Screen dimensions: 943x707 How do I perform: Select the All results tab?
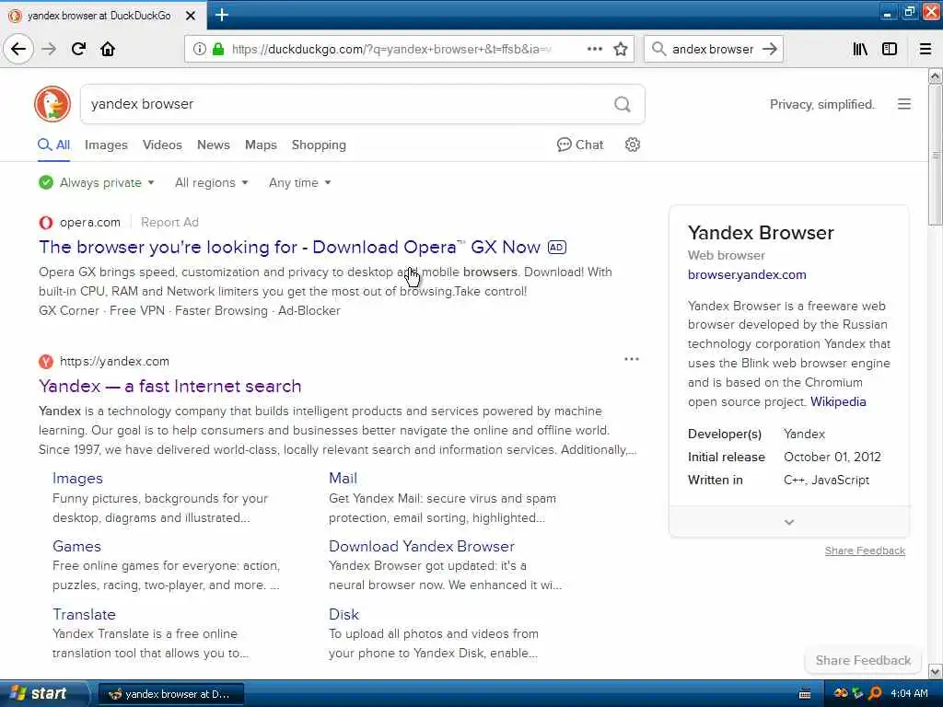coord(54,145)
